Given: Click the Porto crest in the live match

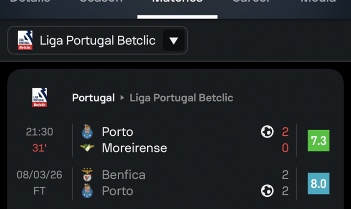Looking at the screenshot, I should coord(88,132).
